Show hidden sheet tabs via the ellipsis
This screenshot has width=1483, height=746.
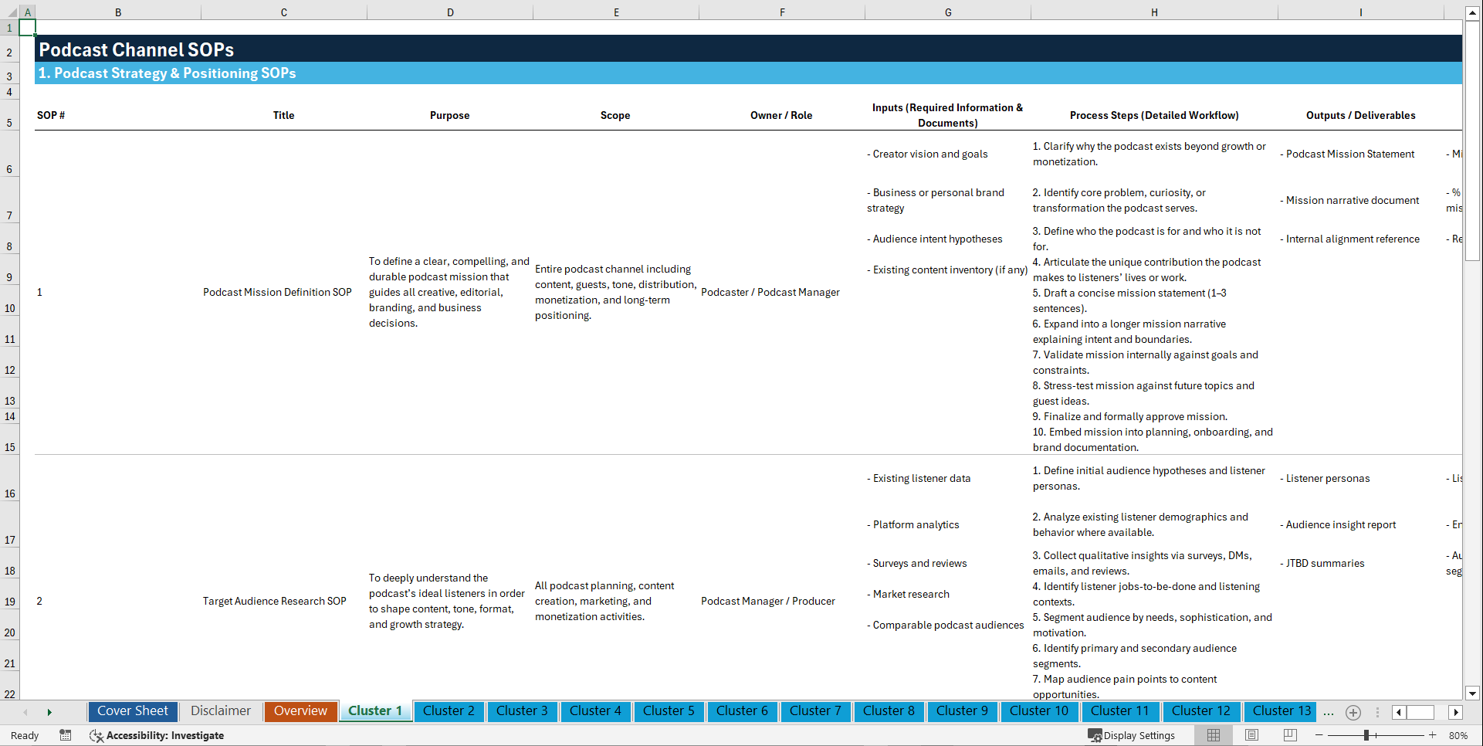[1328, 712]
